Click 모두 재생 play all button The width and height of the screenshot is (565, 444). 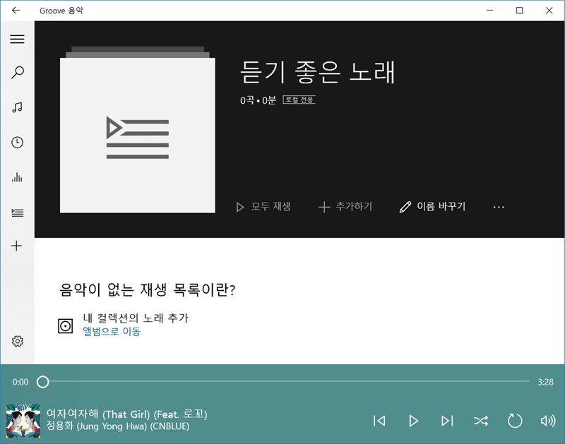point(263,207)
